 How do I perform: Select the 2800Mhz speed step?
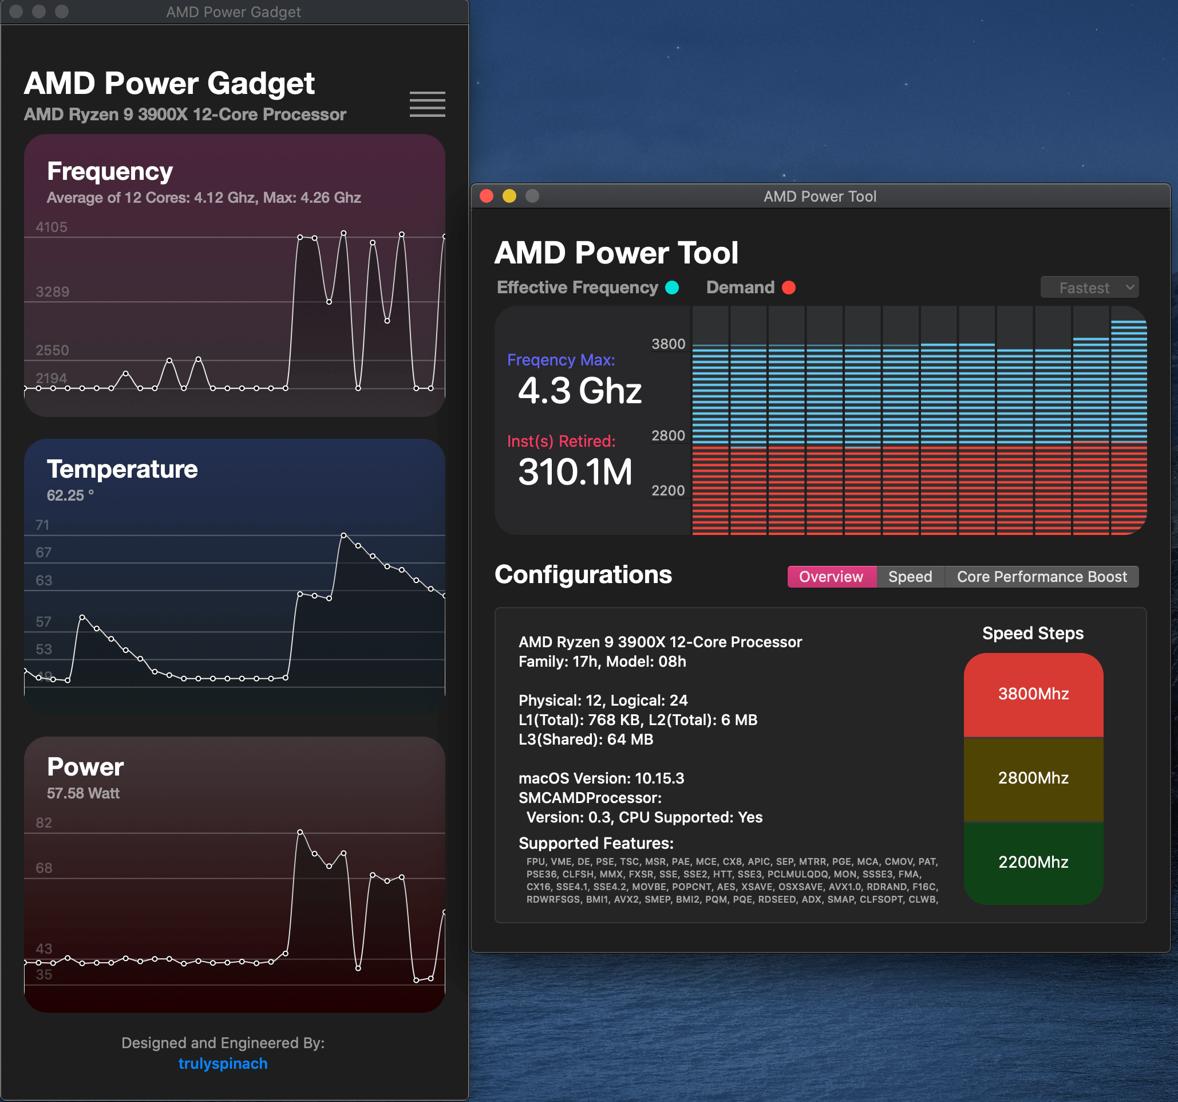tap(1033, 778)
